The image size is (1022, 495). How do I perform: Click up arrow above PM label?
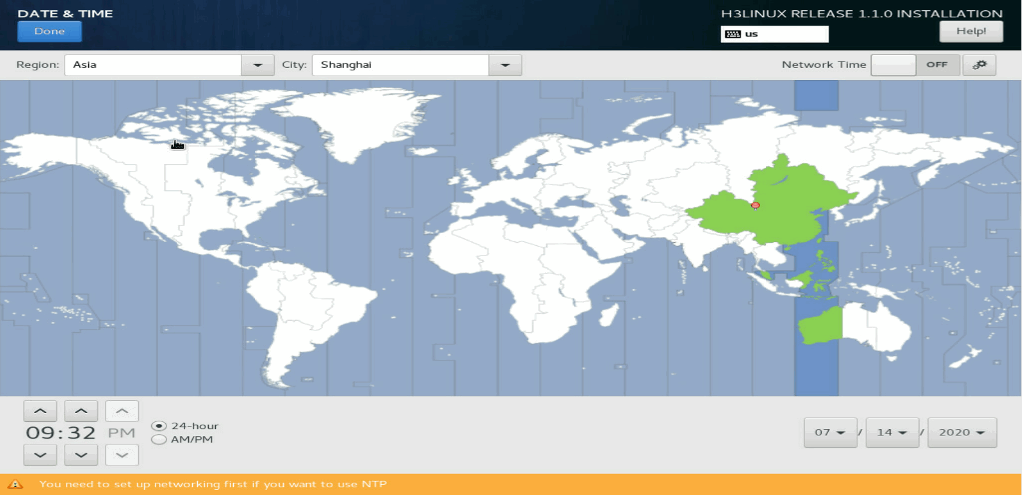122,411
